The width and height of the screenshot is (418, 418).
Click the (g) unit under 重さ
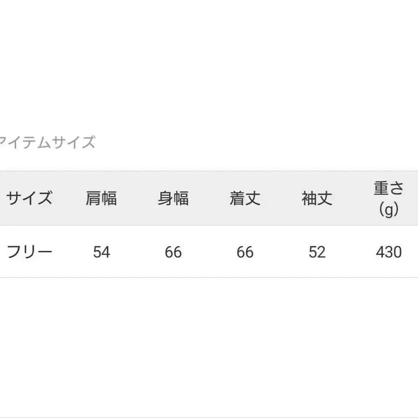[389, 210]
